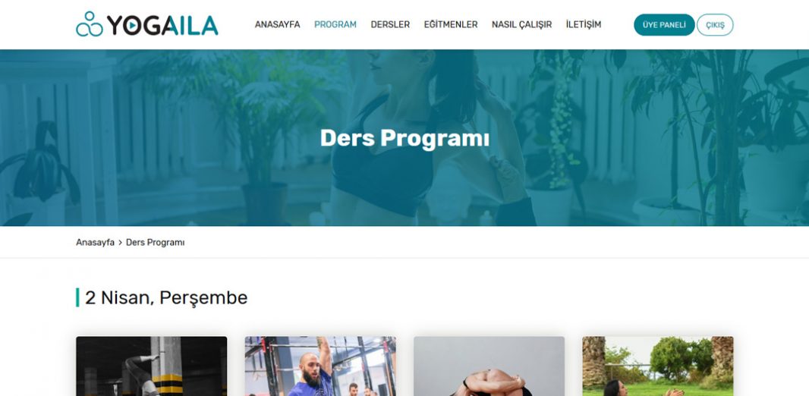Click the Yogaila three-circle logo icon
This screenshot has width=809, height=396.
pos(90,24)
